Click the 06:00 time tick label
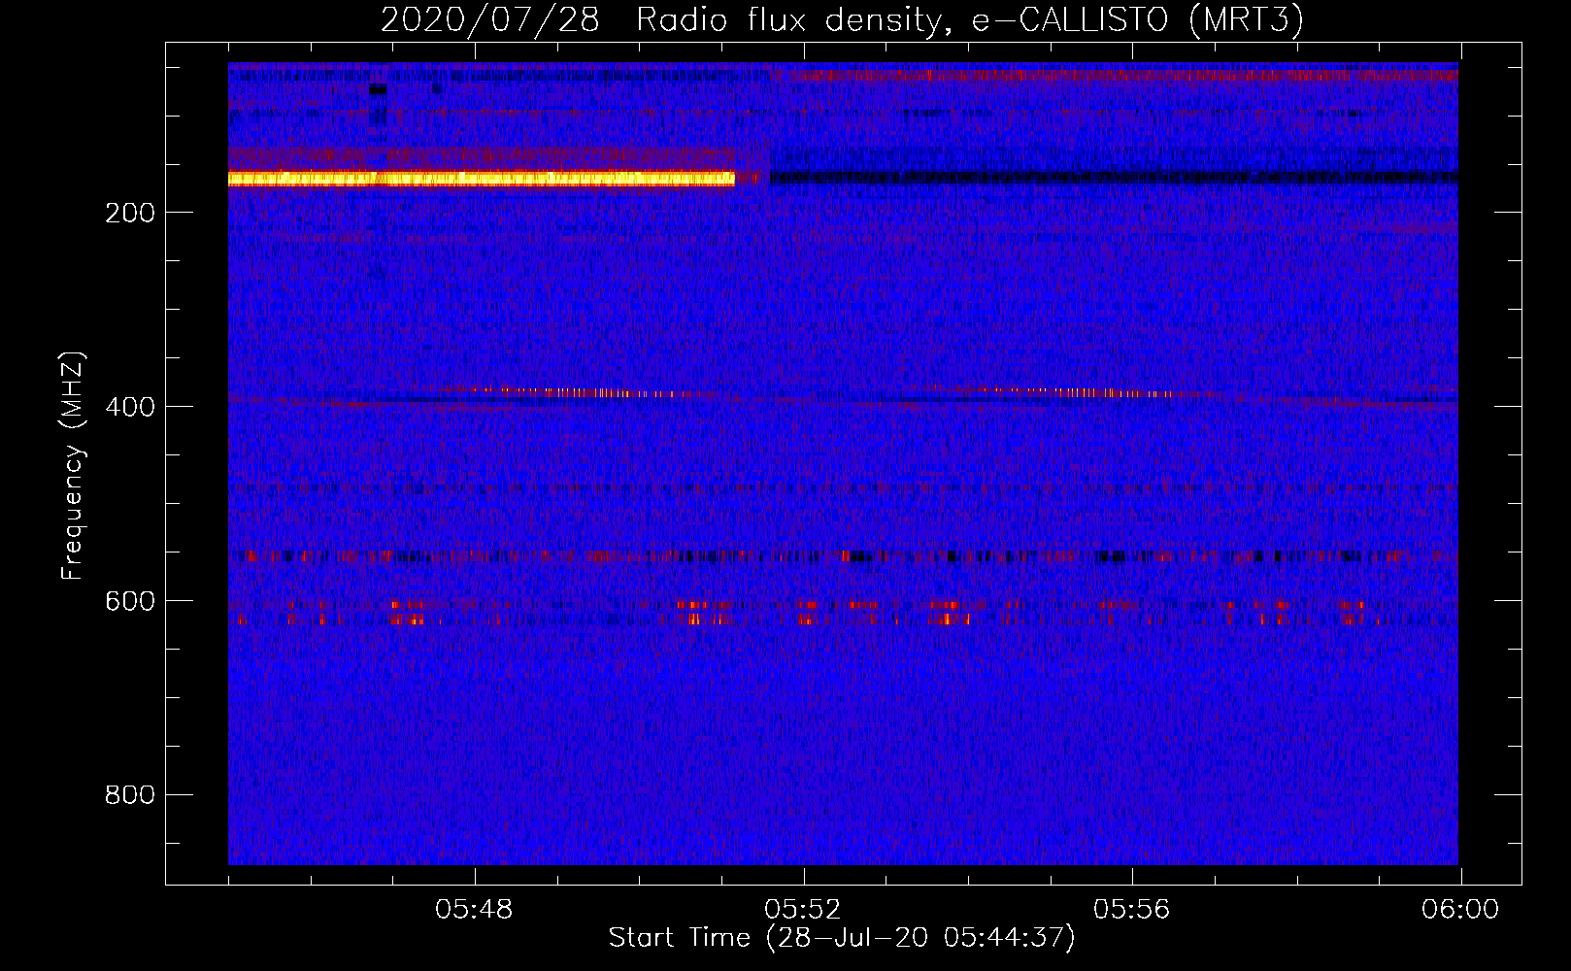Viewport: 1571px width, 971px height. pyautogui.click(x=1460, y=910)
